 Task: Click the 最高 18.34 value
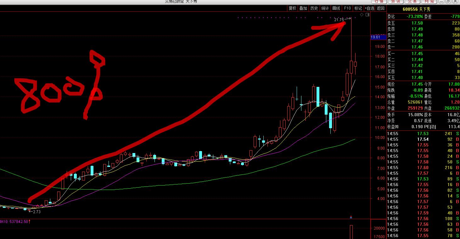click(454, 90)
